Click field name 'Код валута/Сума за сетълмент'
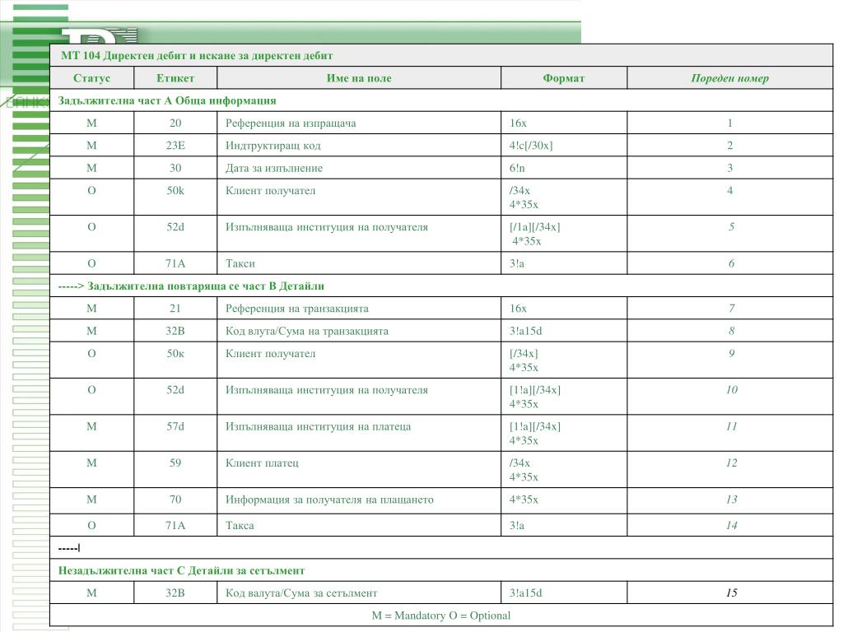This screenshot has width=843, height=632. (x=301, y=594)
